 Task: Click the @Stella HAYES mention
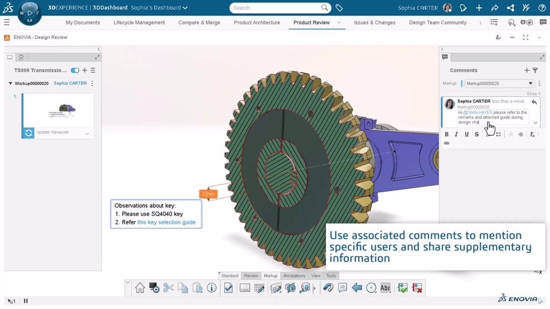click(477, 113)
